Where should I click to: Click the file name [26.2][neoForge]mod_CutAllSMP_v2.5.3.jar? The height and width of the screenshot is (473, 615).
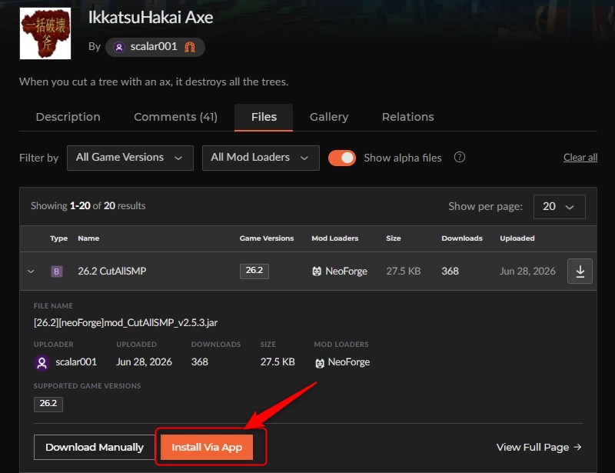point(125,323)
